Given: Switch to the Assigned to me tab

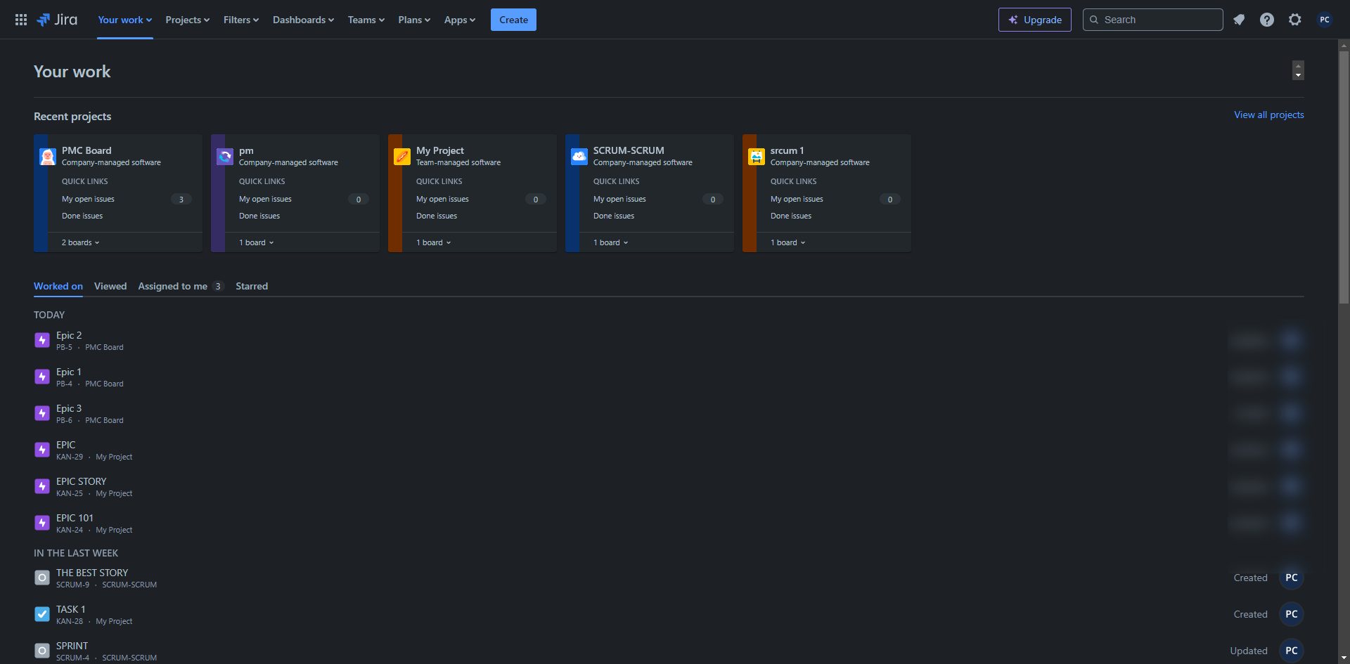Looking at the screenshot, I should click(180, 286).
